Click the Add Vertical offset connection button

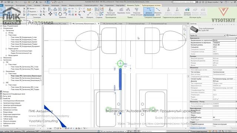pyautogui.click(x=149, y=12)
